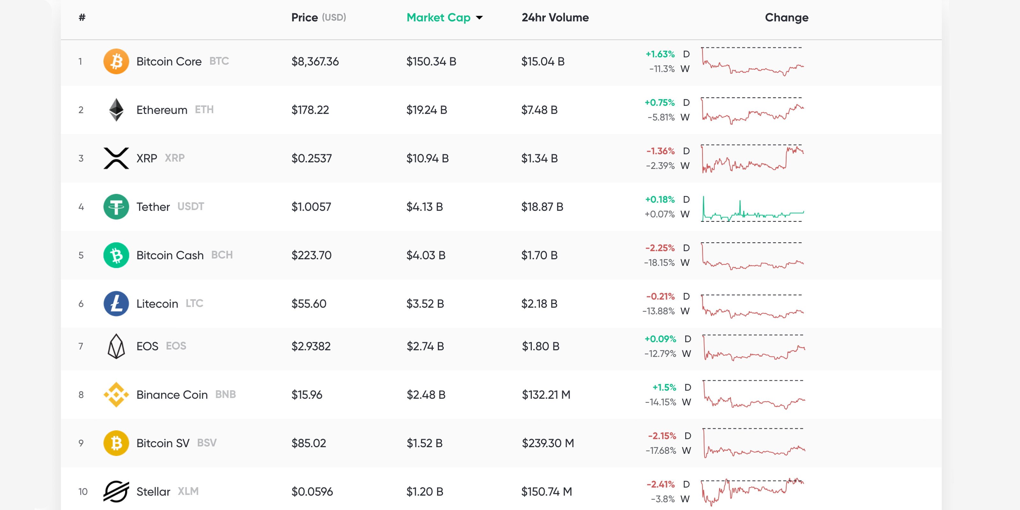Screen dimensions: 1020x510
Task: Click the Litecoin name link
Action: click(157, 303)
